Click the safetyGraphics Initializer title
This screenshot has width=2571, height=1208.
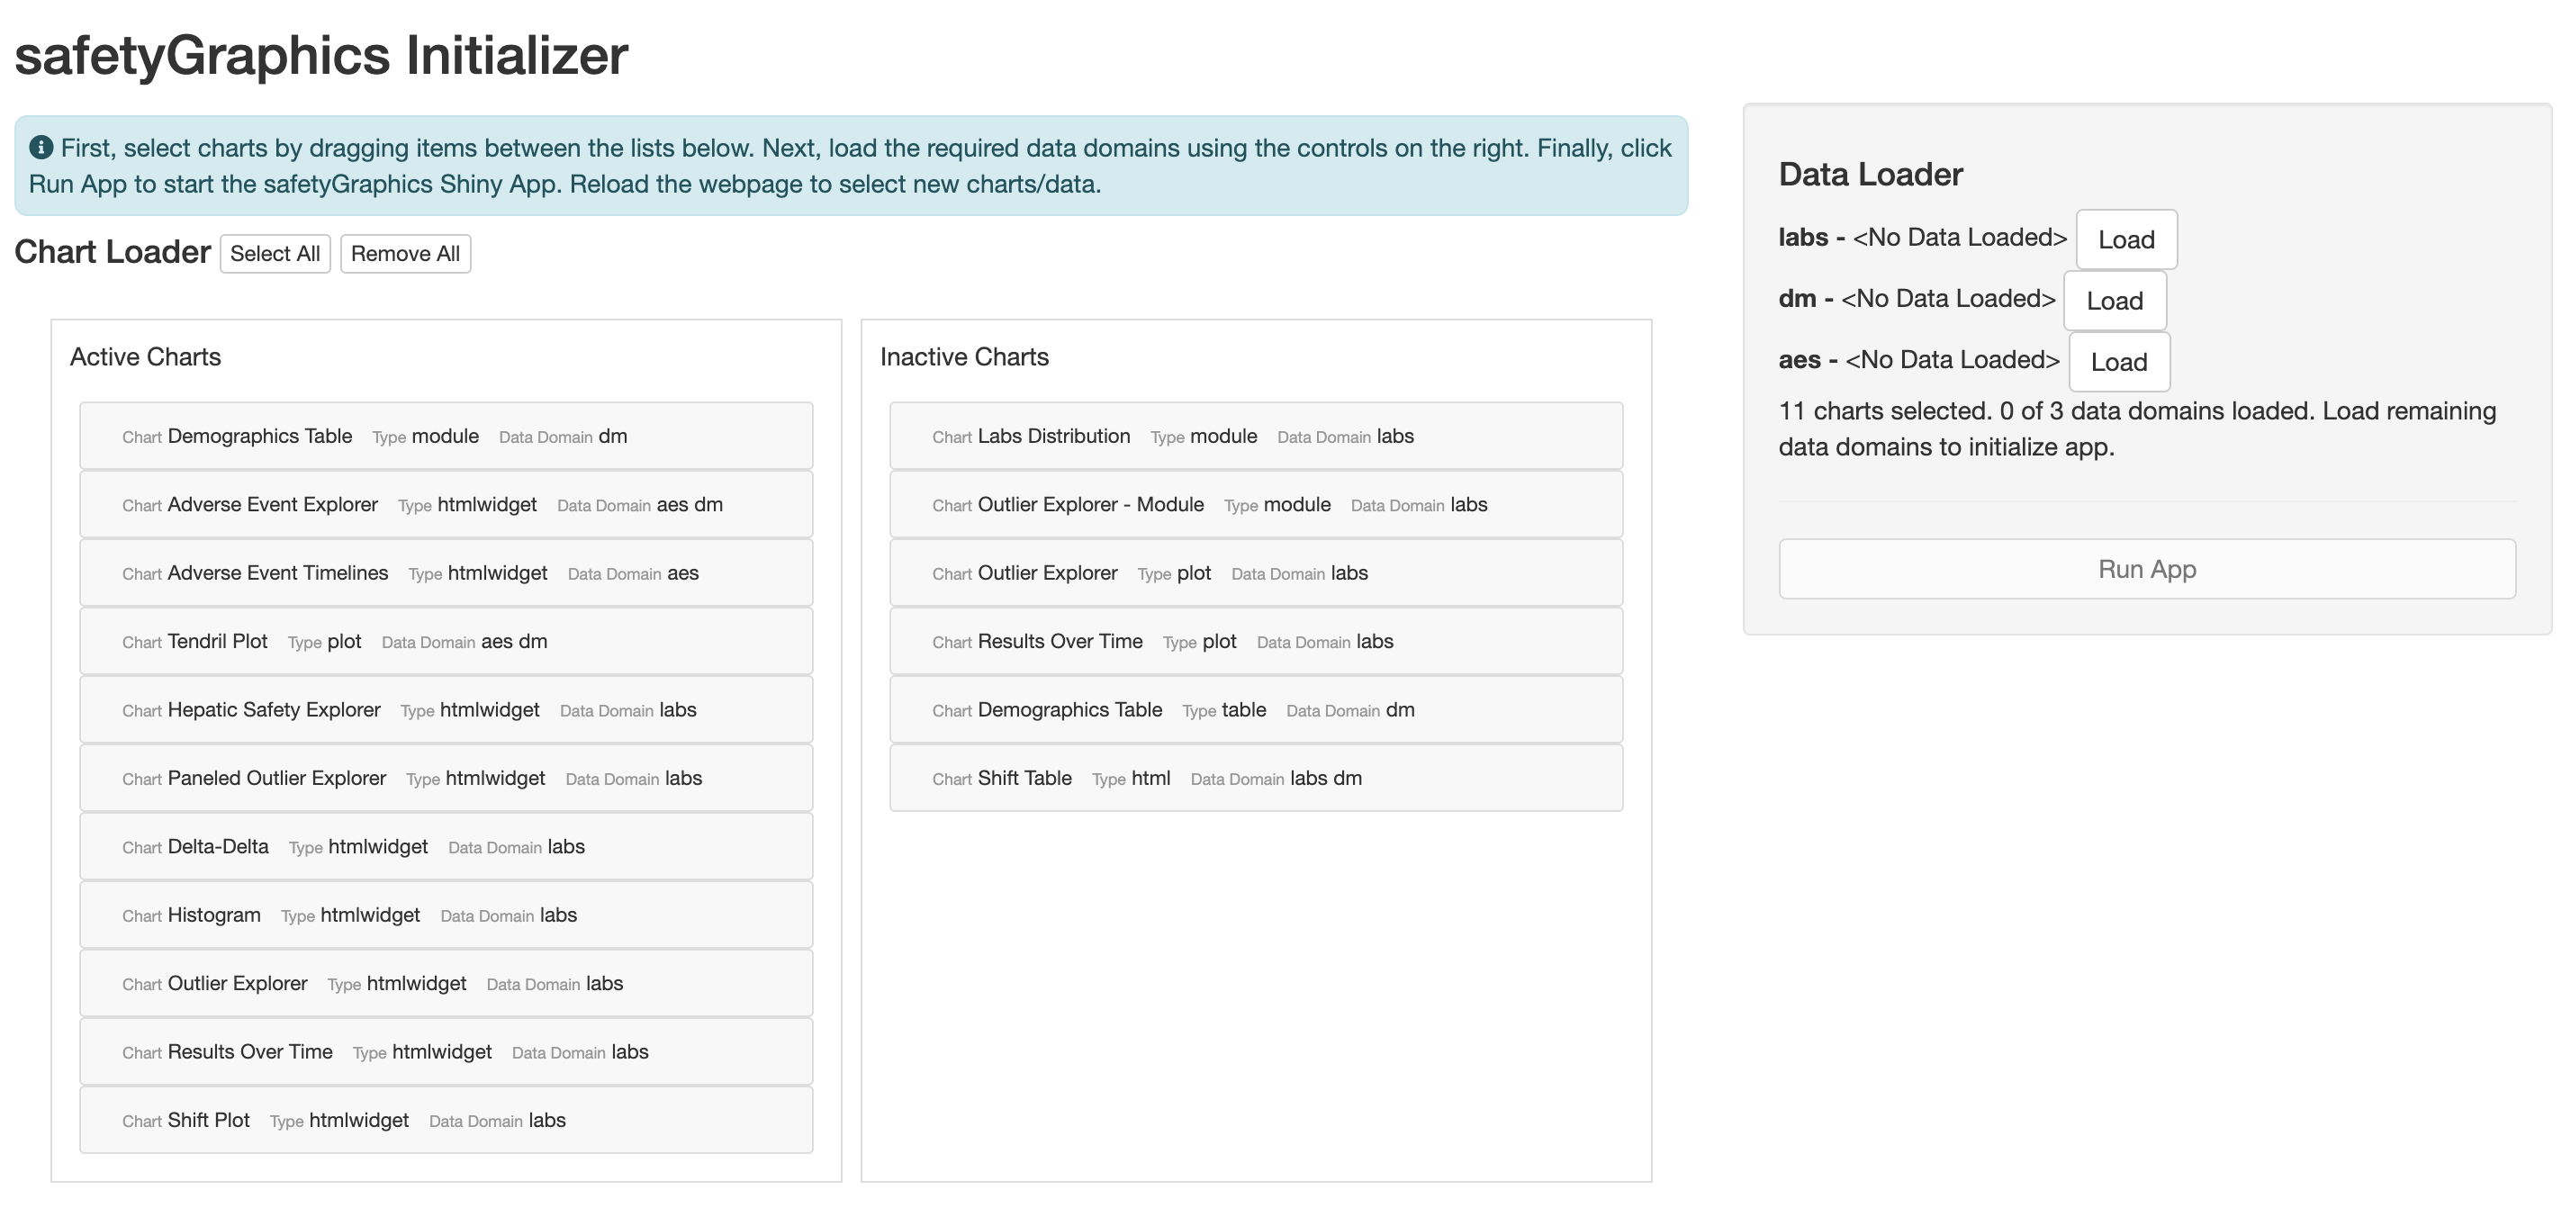(x=321, y=55)
